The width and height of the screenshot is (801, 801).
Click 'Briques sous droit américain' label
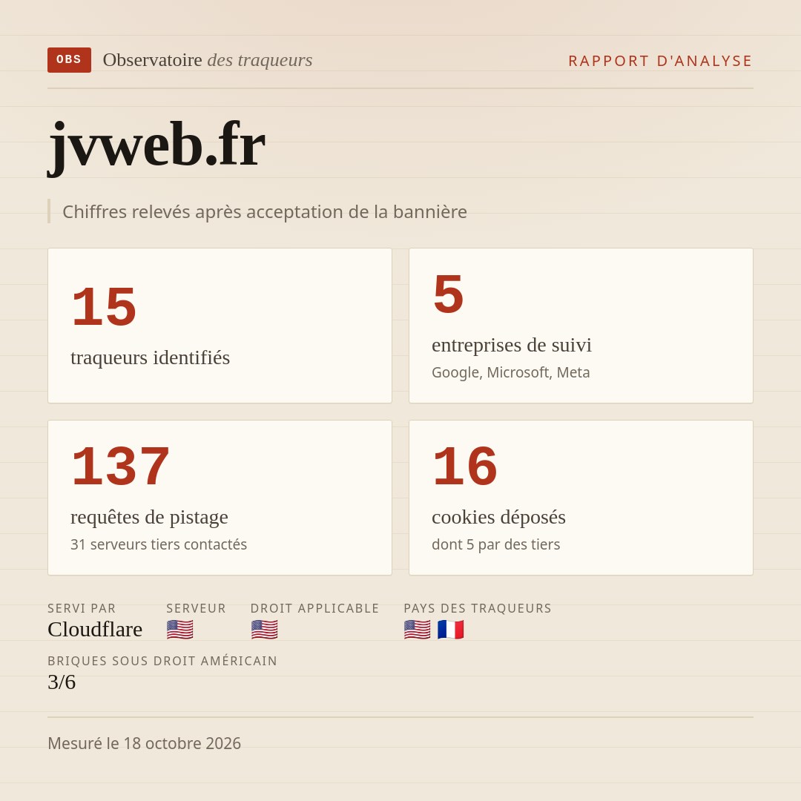pos(162,661)
